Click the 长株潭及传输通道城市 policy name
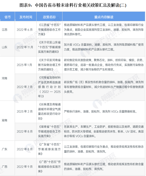The image size is (146, 176). pos(50,111)
